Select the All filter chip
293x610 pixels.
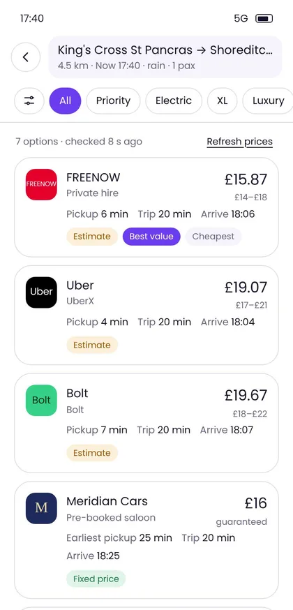(x=66, y=101)
